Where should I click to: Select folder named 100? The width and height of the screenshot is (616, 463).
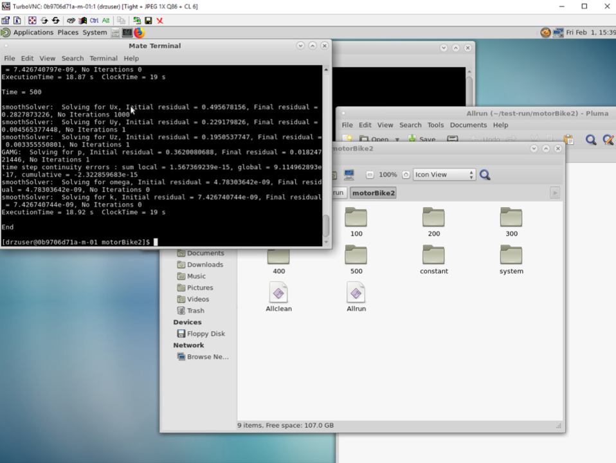pos(356,222)
